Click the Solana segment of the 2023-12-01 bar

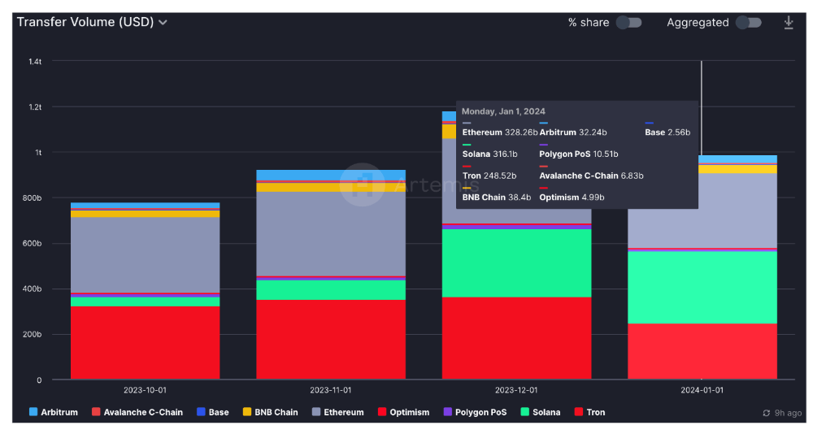(516, 263)
